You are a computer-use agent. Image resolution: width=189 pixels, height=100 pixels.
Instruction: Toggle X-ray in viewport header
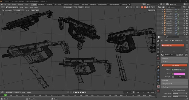pos(142,7)
